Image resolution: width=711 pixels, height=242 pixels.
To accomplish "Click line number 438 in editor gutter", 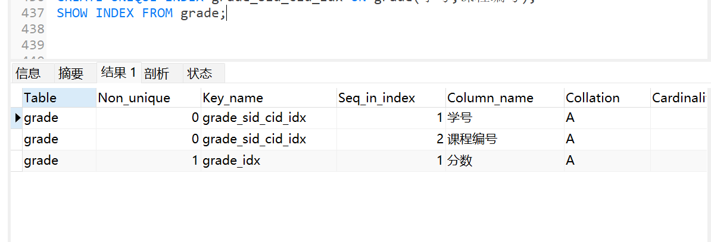I will click(32, 29).
